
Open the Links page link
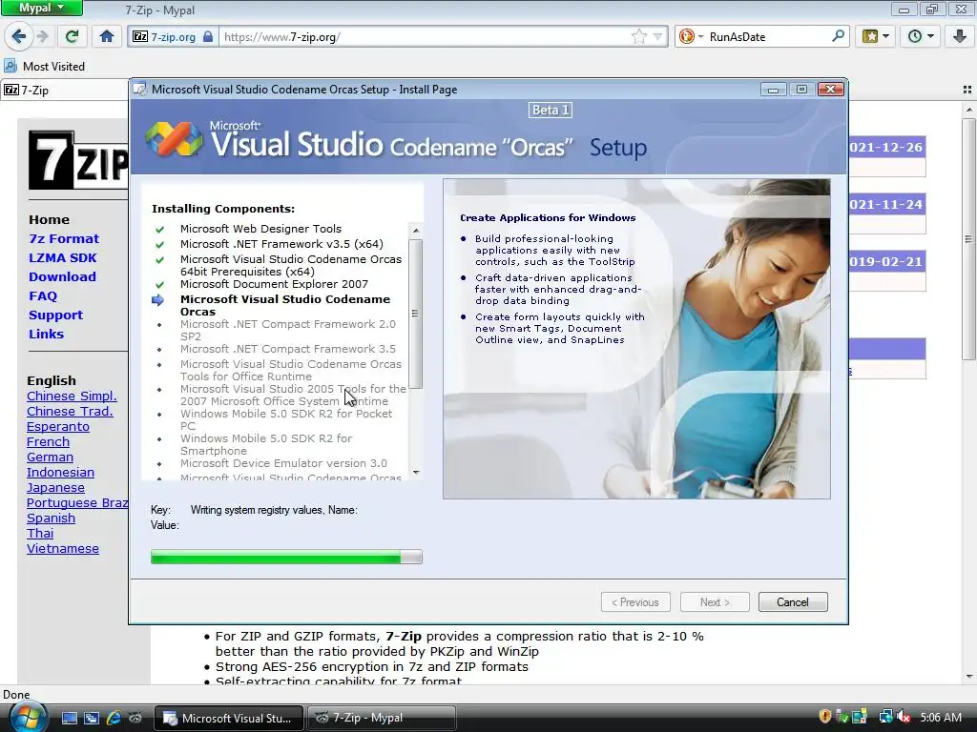tap(46, 334)
